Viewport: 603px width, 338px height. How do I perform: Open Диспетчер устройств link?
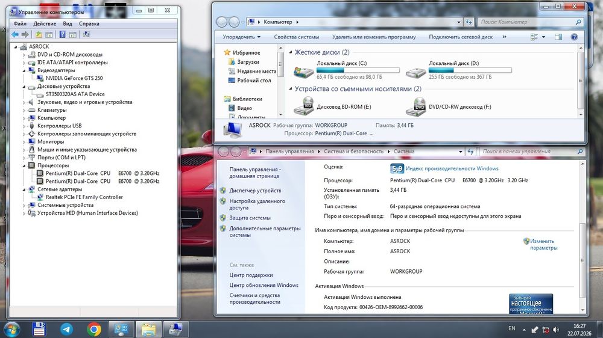pyautogui.click(x=255, y=191)
